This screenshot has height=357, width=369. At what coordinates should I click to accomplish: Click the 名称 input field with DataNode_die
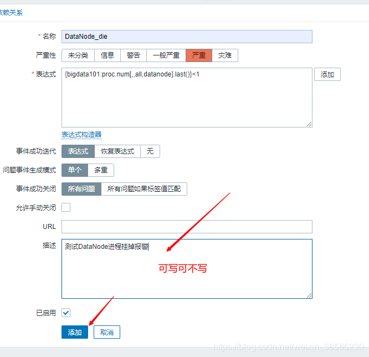click(x=187, y=37)
